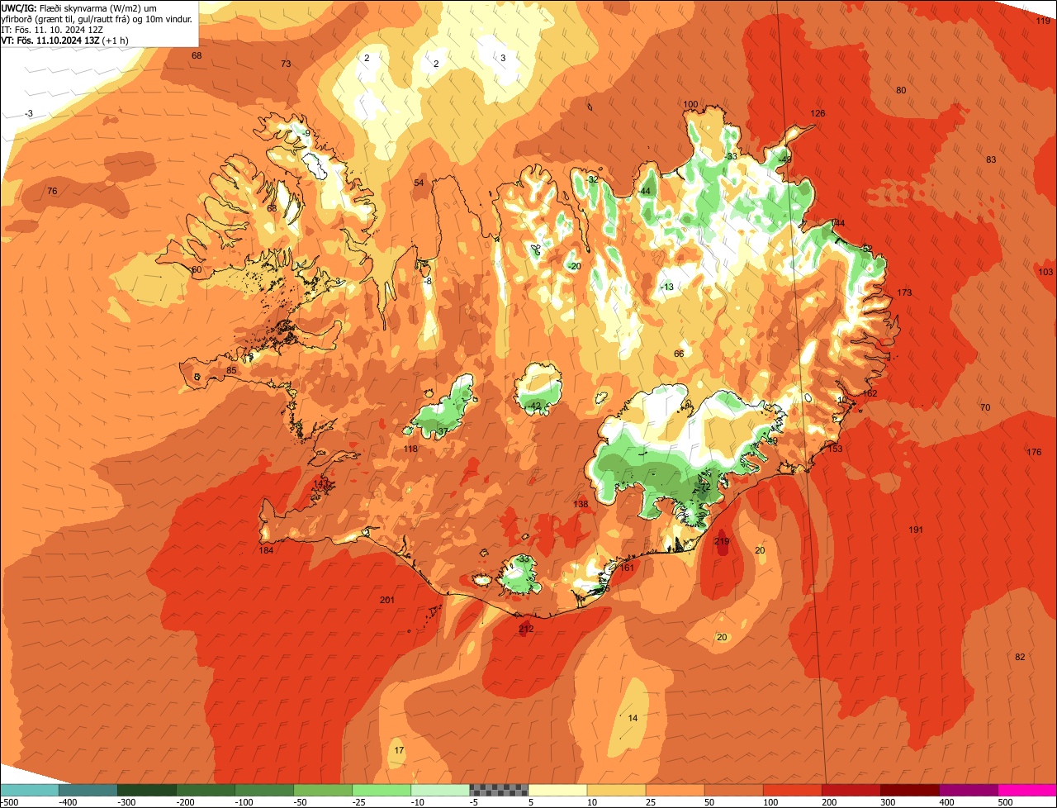Click the map value 126 in the northeast
The image size is (1057, 808).
coord(818,113)
